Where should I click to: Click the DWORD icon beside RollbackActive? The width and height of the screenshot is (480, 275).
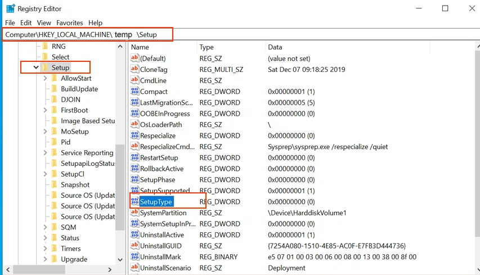134,168
